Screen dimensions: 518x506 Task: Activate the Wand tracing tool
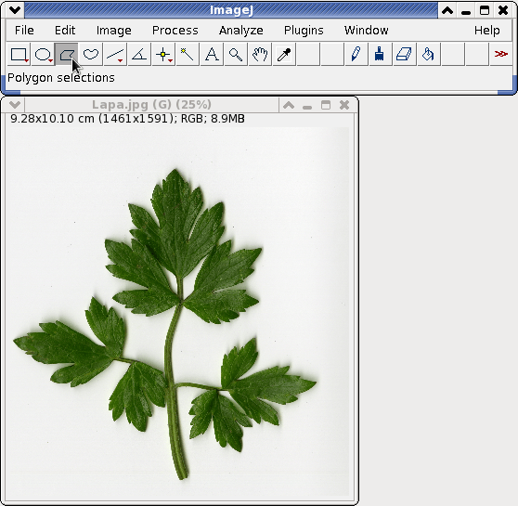(x=188, y=55)
